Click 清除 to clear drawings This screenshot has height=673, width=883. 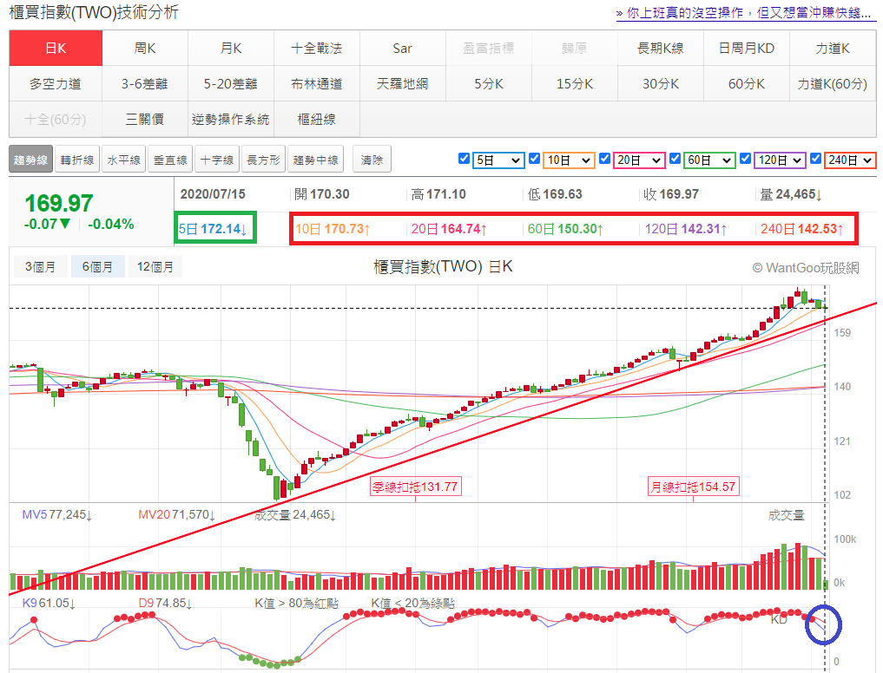(x=372, y=160)
